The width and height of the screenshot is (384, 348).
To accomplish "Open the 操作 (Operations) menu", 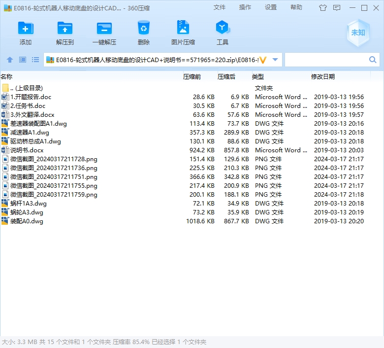I will (x=245, y=7).
